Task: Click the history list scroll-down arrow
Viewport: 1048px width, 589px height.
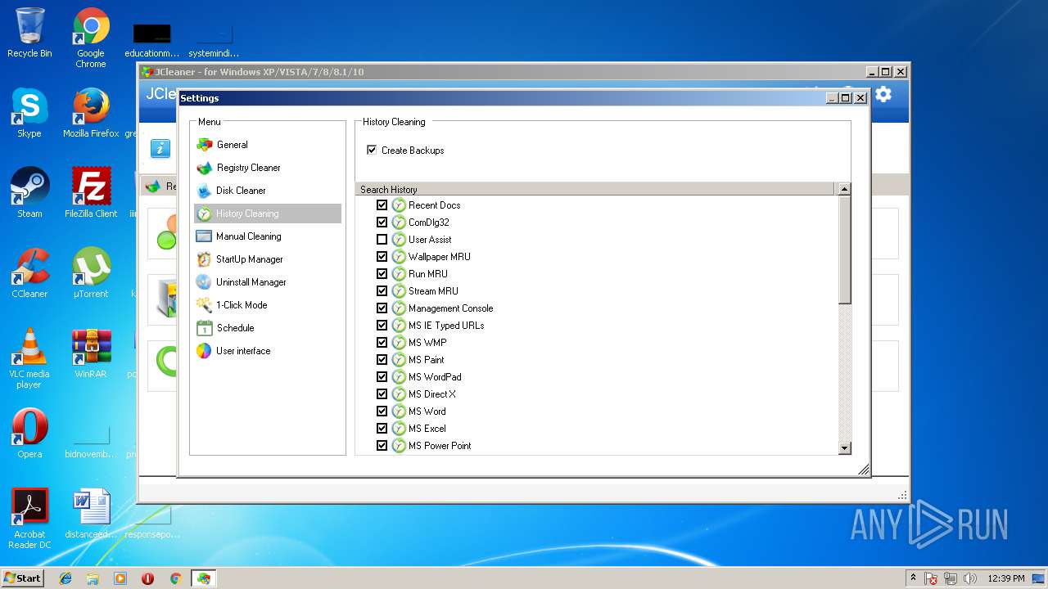Action: (845, 448)
